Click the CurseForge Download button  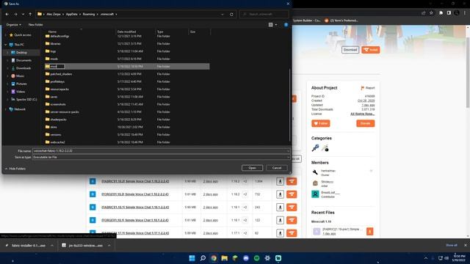click(350, 50)
